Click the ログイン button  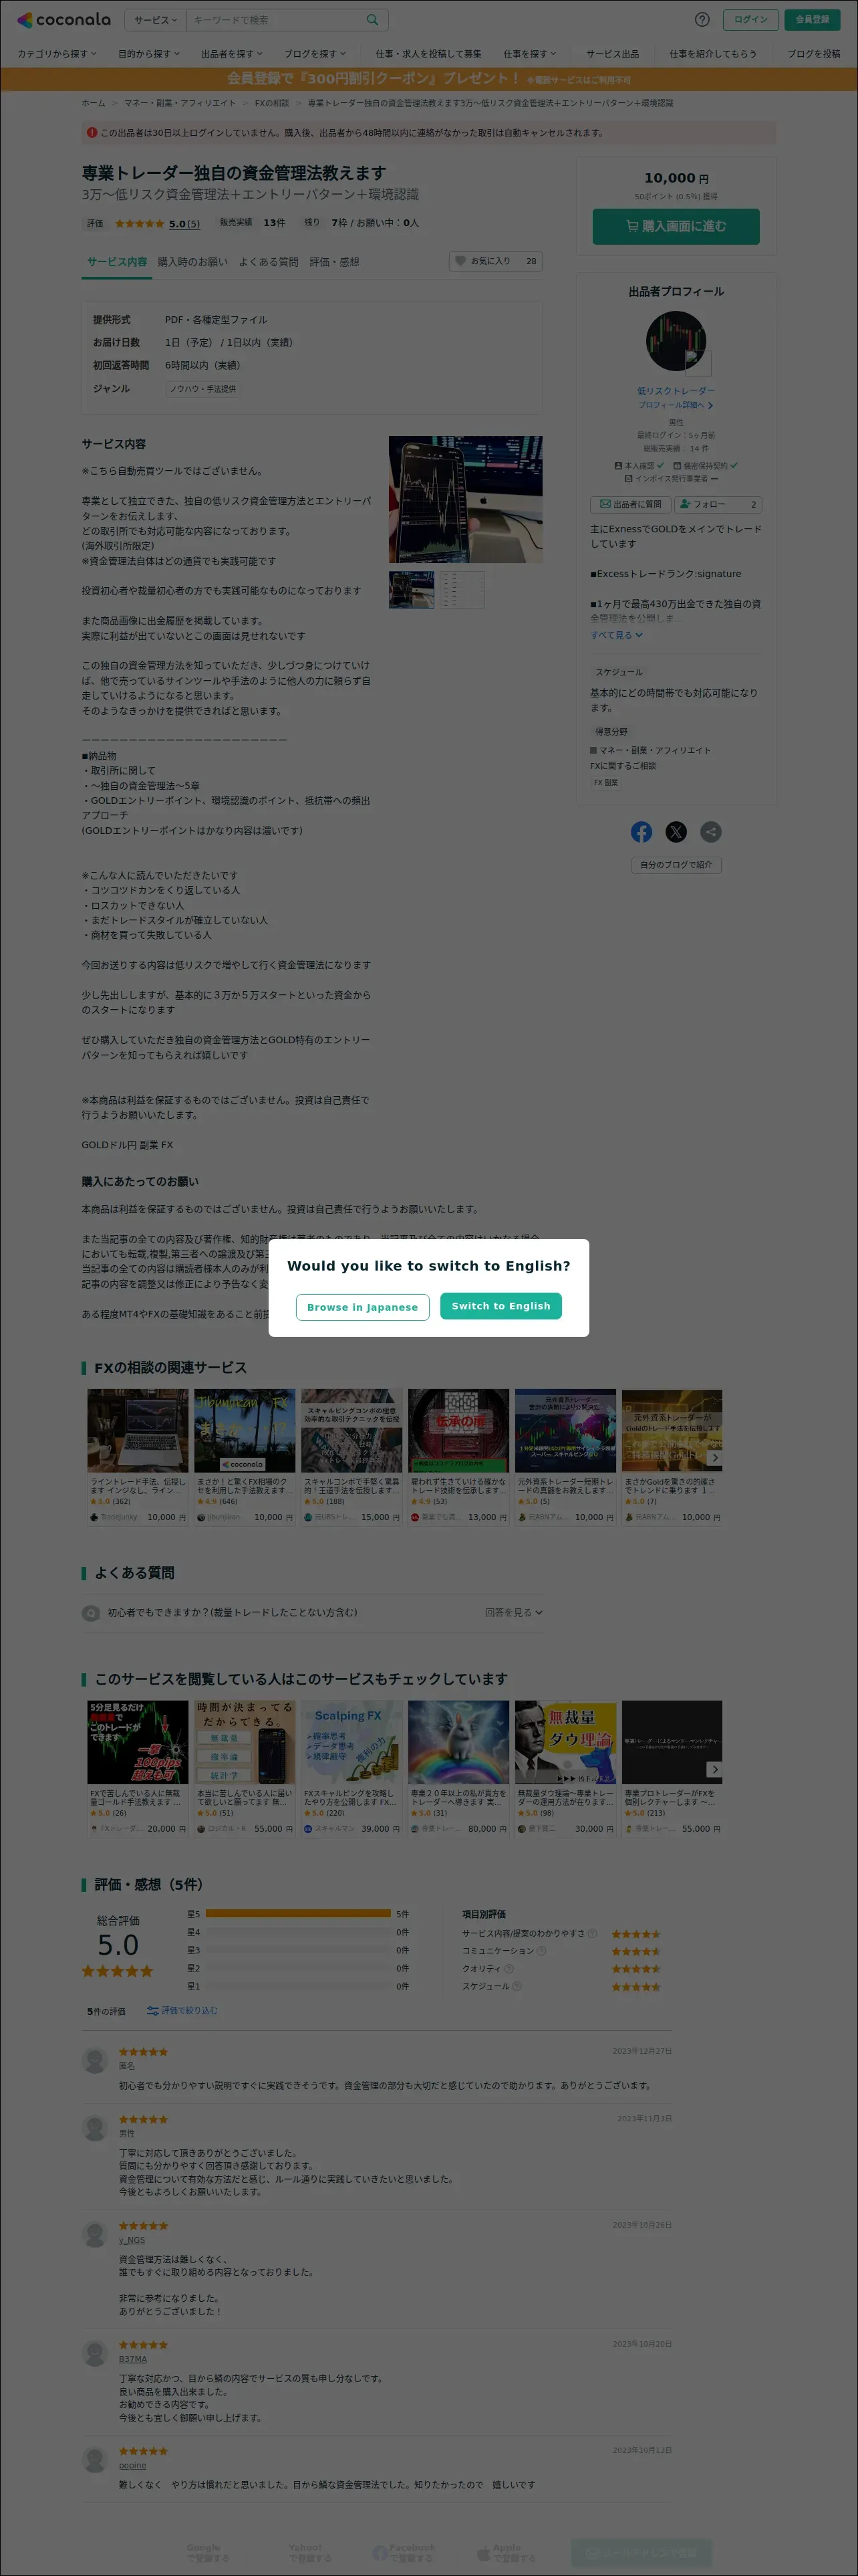pyautogui.click(x=750, y=19)
